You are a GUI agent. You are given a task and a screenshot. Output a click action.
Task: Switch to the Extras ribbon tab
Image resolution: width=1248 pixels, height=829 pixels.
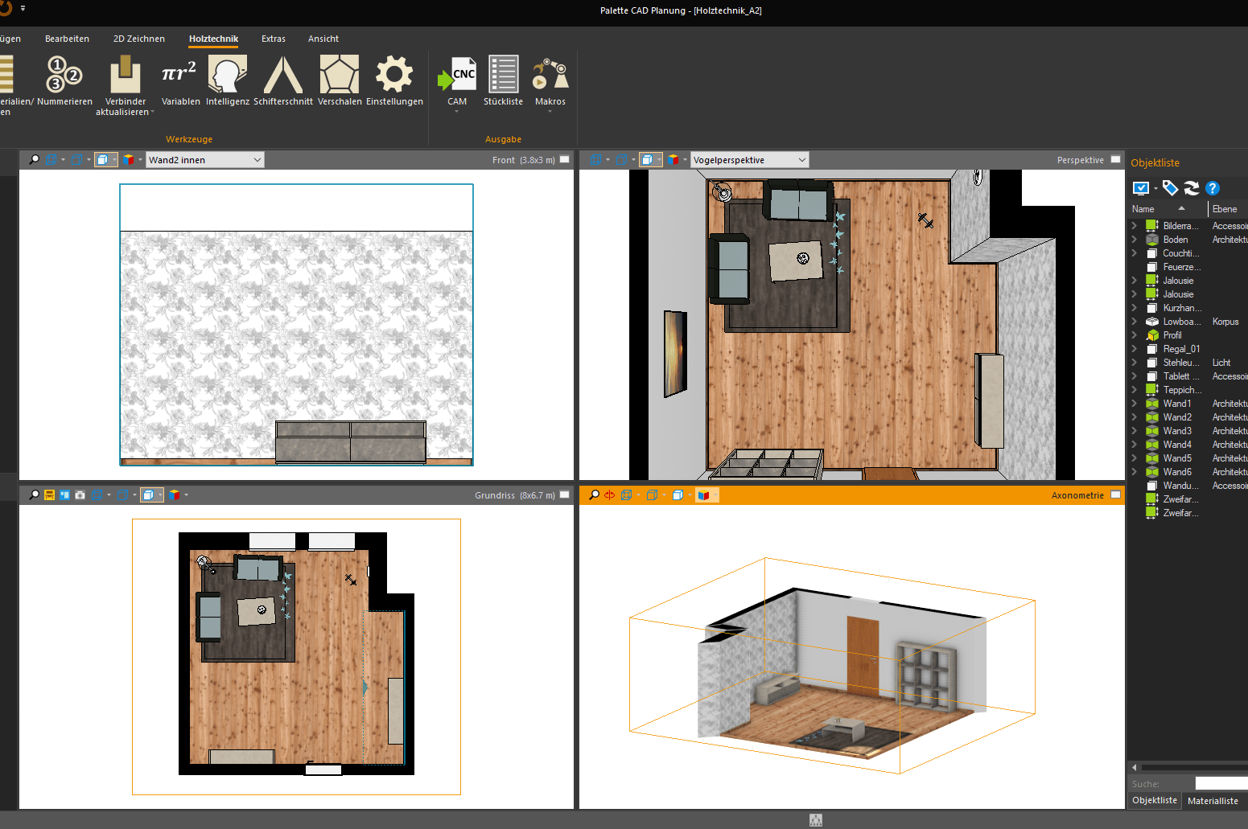pyautogui.click(x=273, y=39)
